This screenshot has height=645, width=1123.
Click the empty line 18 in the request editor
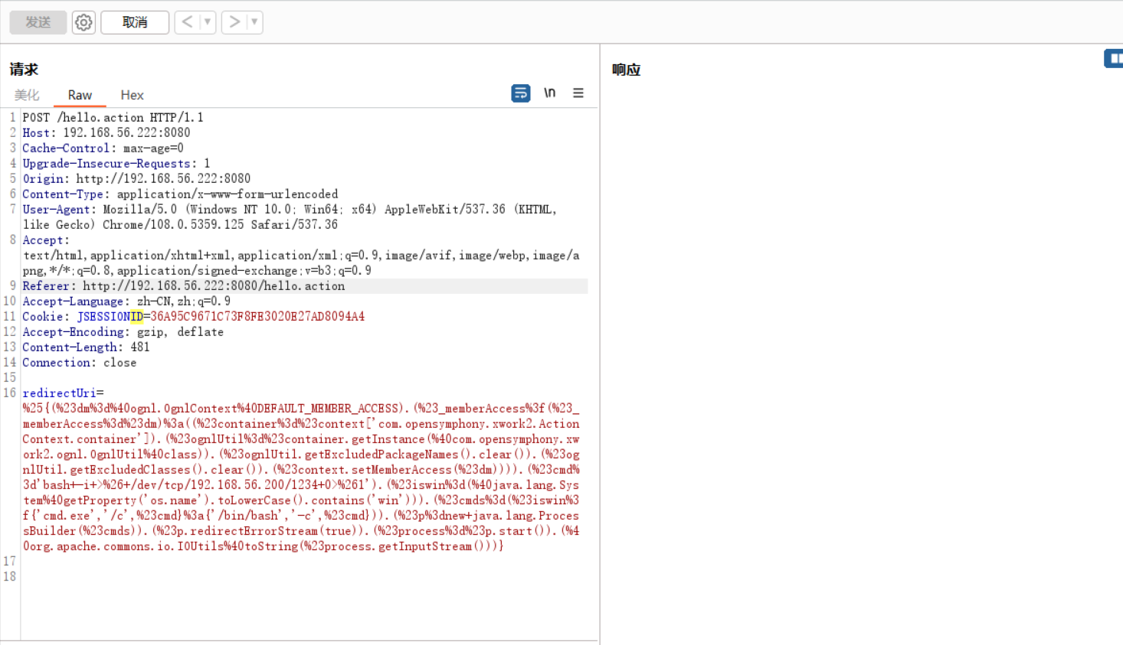click(304, 576)
